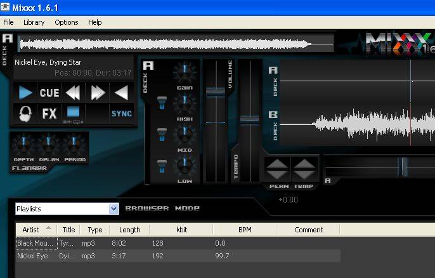Open the Library menu
This screenshot has height=278, width=435.
click(x=34, y=22)
